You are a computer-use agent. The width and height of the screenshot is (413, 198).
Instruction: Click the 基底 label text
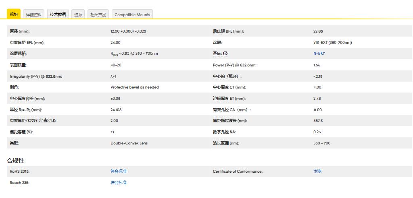[x=217, y=54]
